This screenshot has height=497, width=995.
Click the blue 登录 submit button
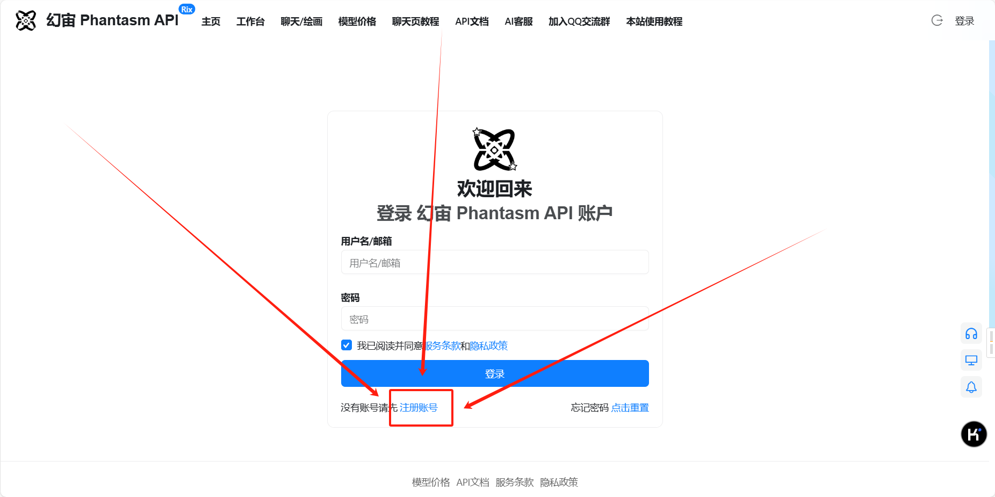click(x=495, y=373)
